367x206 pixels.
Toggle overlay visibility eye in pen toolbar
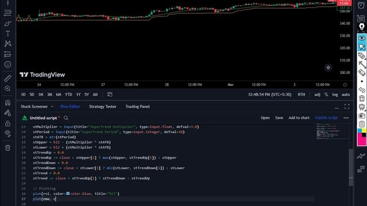tap(362, 38)
